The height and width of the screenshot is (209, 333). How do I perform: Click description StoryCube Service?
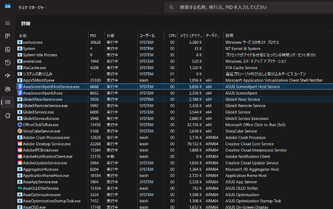pos(241,131)
